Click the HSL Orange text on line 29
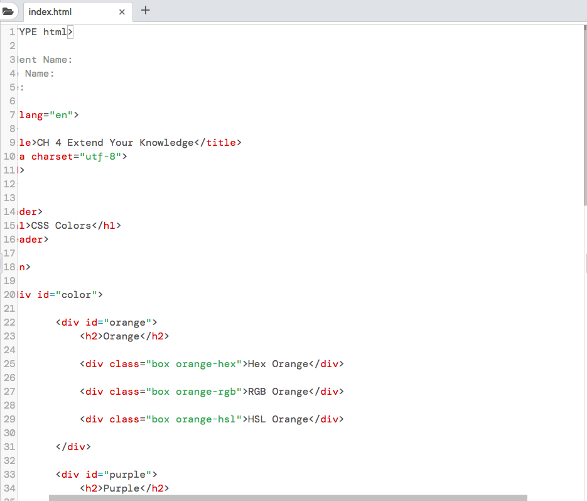The image size is (587, 501). point(276,419)
